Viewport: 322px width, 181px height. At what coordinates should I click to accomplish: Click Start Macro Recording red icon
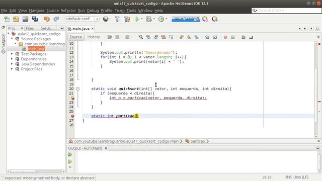[x=225, y=37]
